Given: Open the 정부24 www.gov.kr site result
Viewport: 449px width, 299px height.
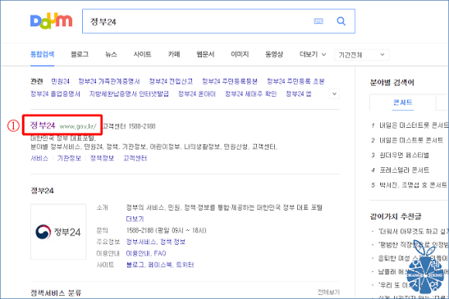Looking at the screenshot, I should tap(63, 125).
